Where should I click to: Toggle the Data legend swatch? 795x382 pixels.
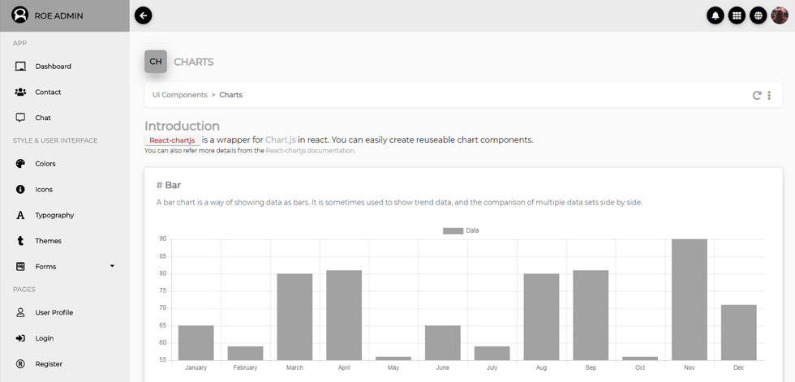453,230
